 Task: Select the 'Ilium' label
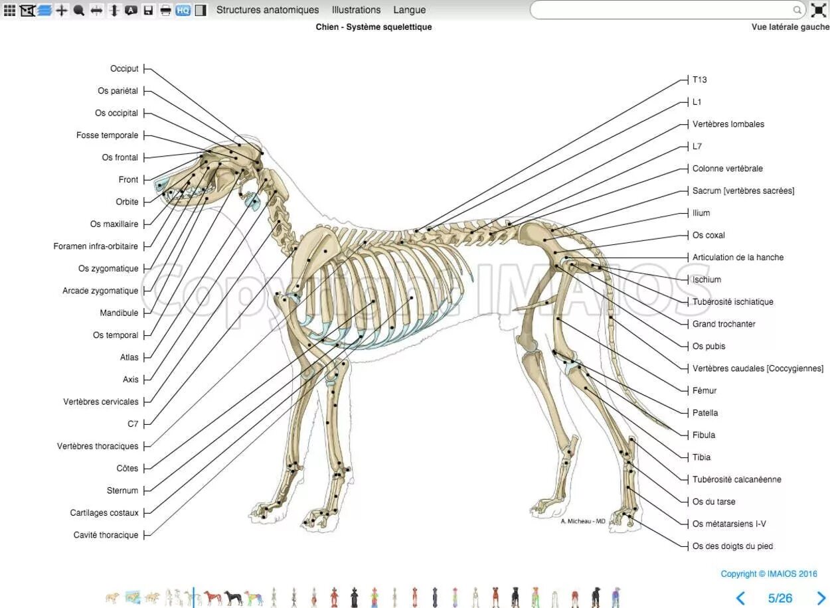pos(701,213)
